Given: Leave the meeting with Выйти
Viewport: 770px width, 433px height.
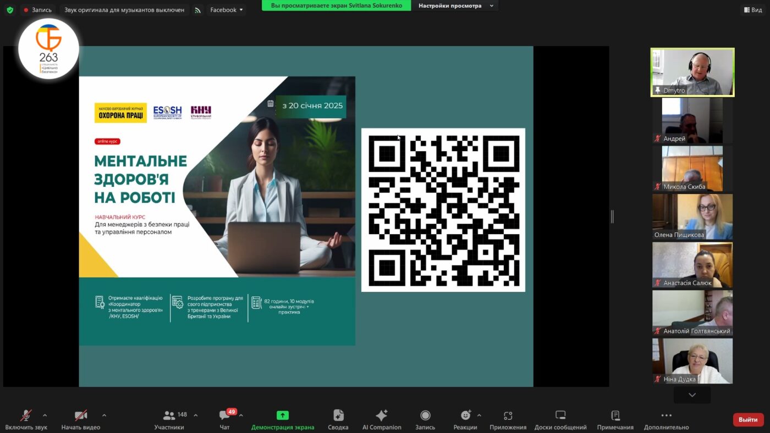Looking at the screenshot, I should click(x=748, y=420).
